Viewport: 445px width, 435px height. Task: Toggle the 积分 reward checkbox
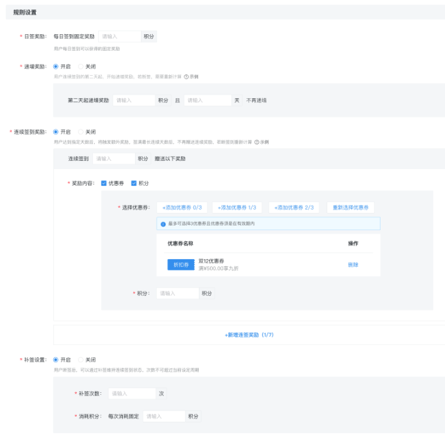(x=134, y=183)
